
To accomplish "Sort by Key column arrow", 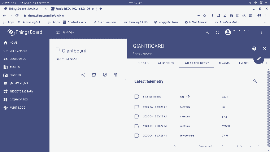I will point(188,96).
